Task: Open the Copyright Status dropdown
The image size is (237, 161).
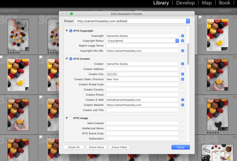Action: point(143,41)
